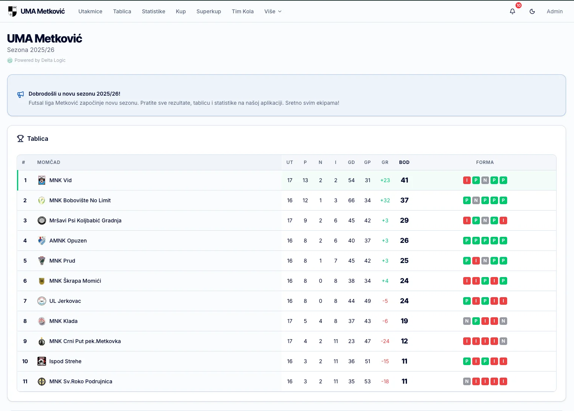This screenshot has width=574, height=411.
Task: Click the trophy icon beside the Tablica heading
Action: coord(20,139)
